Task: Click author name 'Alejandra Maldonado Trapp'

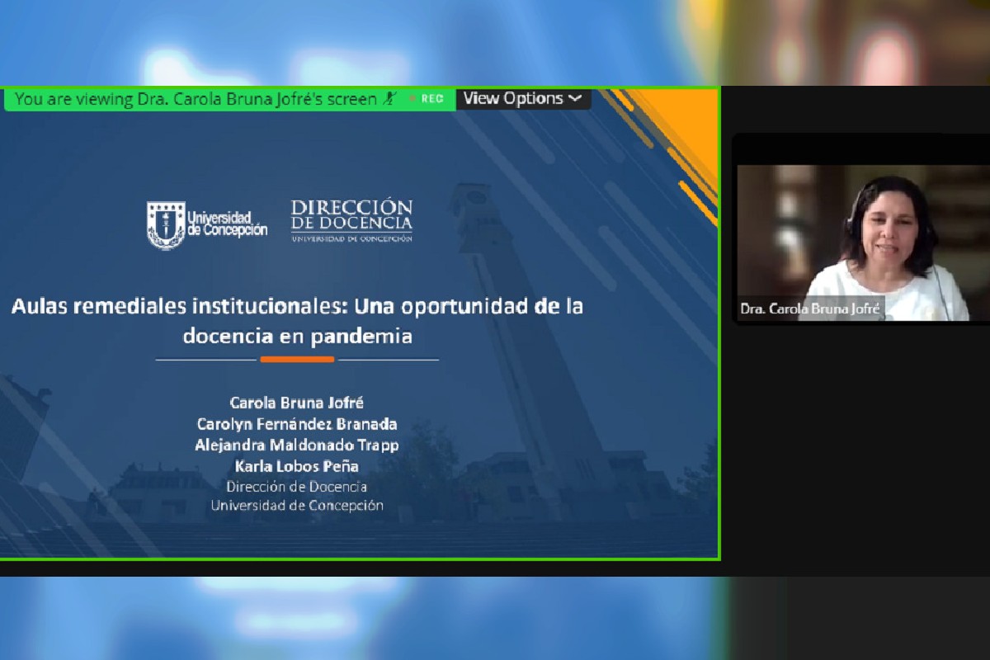Action: point(297,445)
